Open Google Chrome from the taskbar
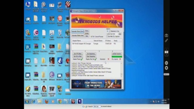Image resolution: width=194 pixels, height=109 pixels. 60,101
